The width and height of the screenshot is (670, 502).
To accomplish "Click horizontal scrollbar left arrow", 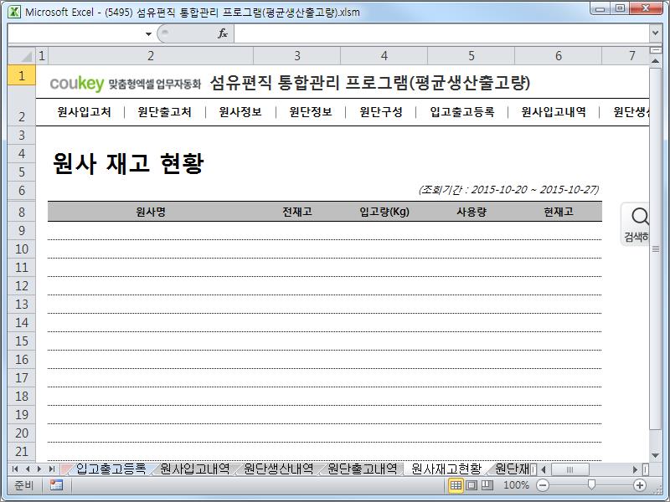I will (544, 469).
